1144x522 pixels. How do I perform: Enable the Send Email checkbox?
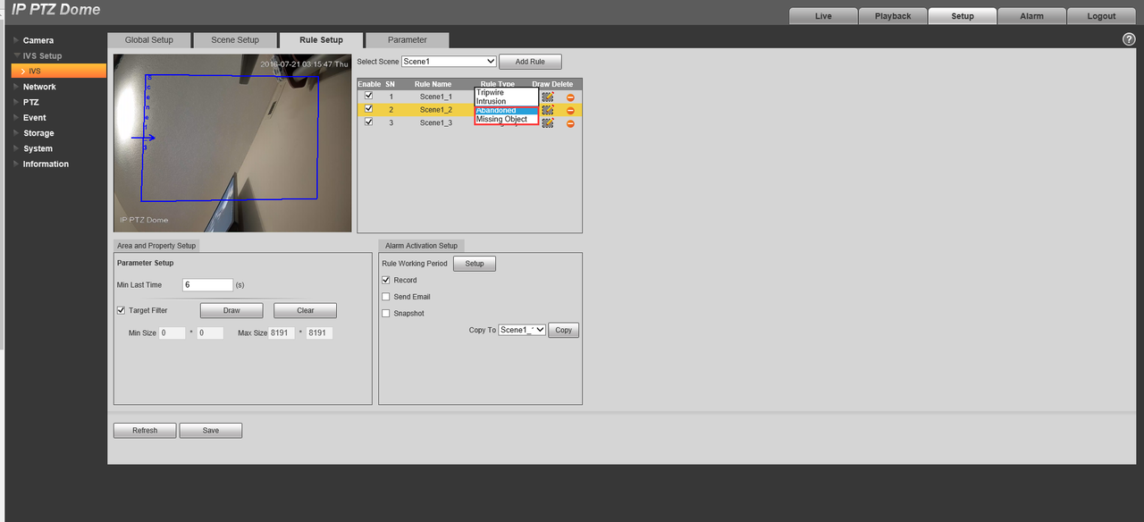[x=386, y=297]
